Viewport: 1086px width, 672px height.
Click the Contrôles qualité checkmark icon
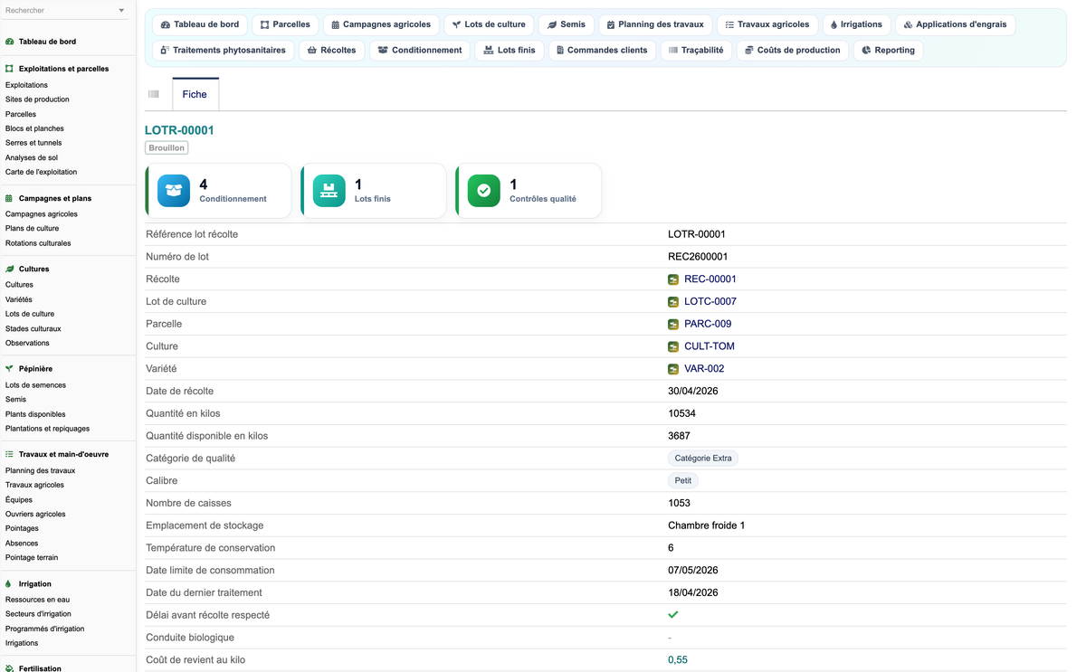click(x=483, y=191)
